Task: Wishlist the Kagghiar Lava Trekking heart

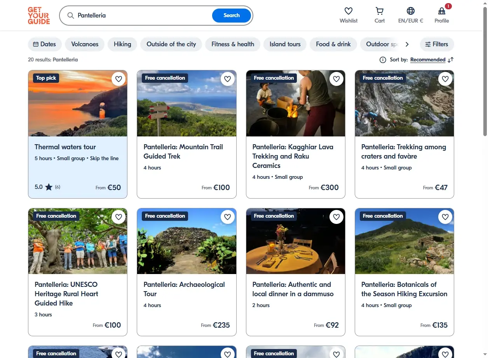Action: 336,79
